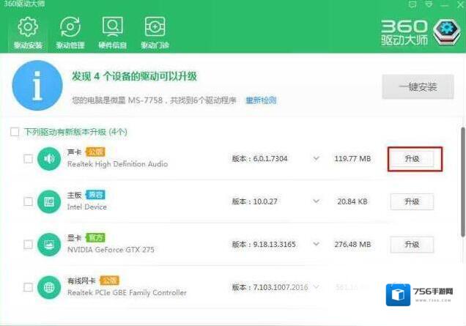Screen dimensions: 466x326
Task: Toggle the select-all 下列驱动有新版本升级 checkbox
Action: coord(15,132)
